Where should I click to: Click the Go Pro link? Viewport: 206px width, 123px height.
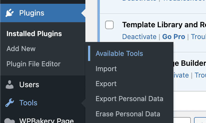[x=174, y=37]
